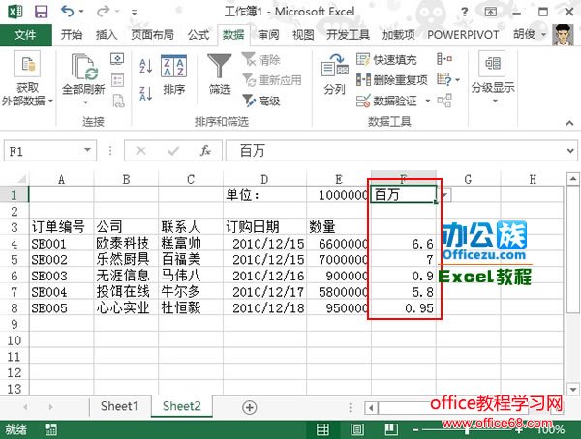581x439 pixels.
Task: Switch to the 视图 View tab
Action: 303,35
